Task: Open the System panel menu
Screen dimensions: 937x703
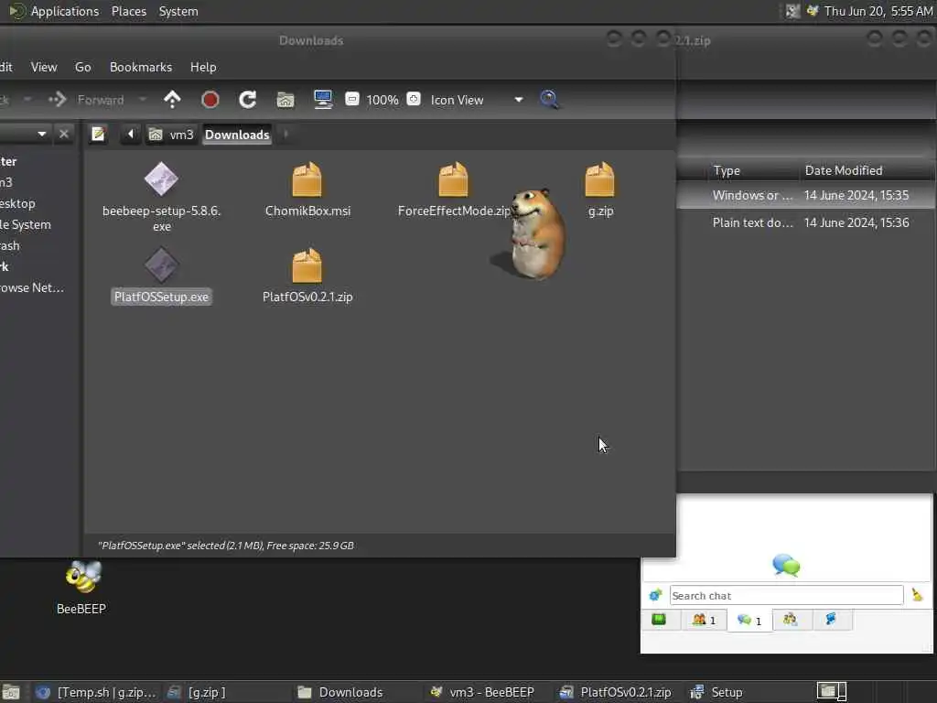Action: [178, 11]
